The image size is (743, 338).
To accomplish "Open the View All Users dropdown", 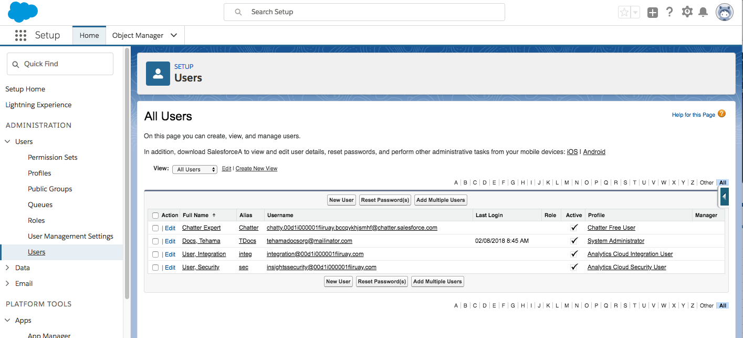I will point(195,169).
